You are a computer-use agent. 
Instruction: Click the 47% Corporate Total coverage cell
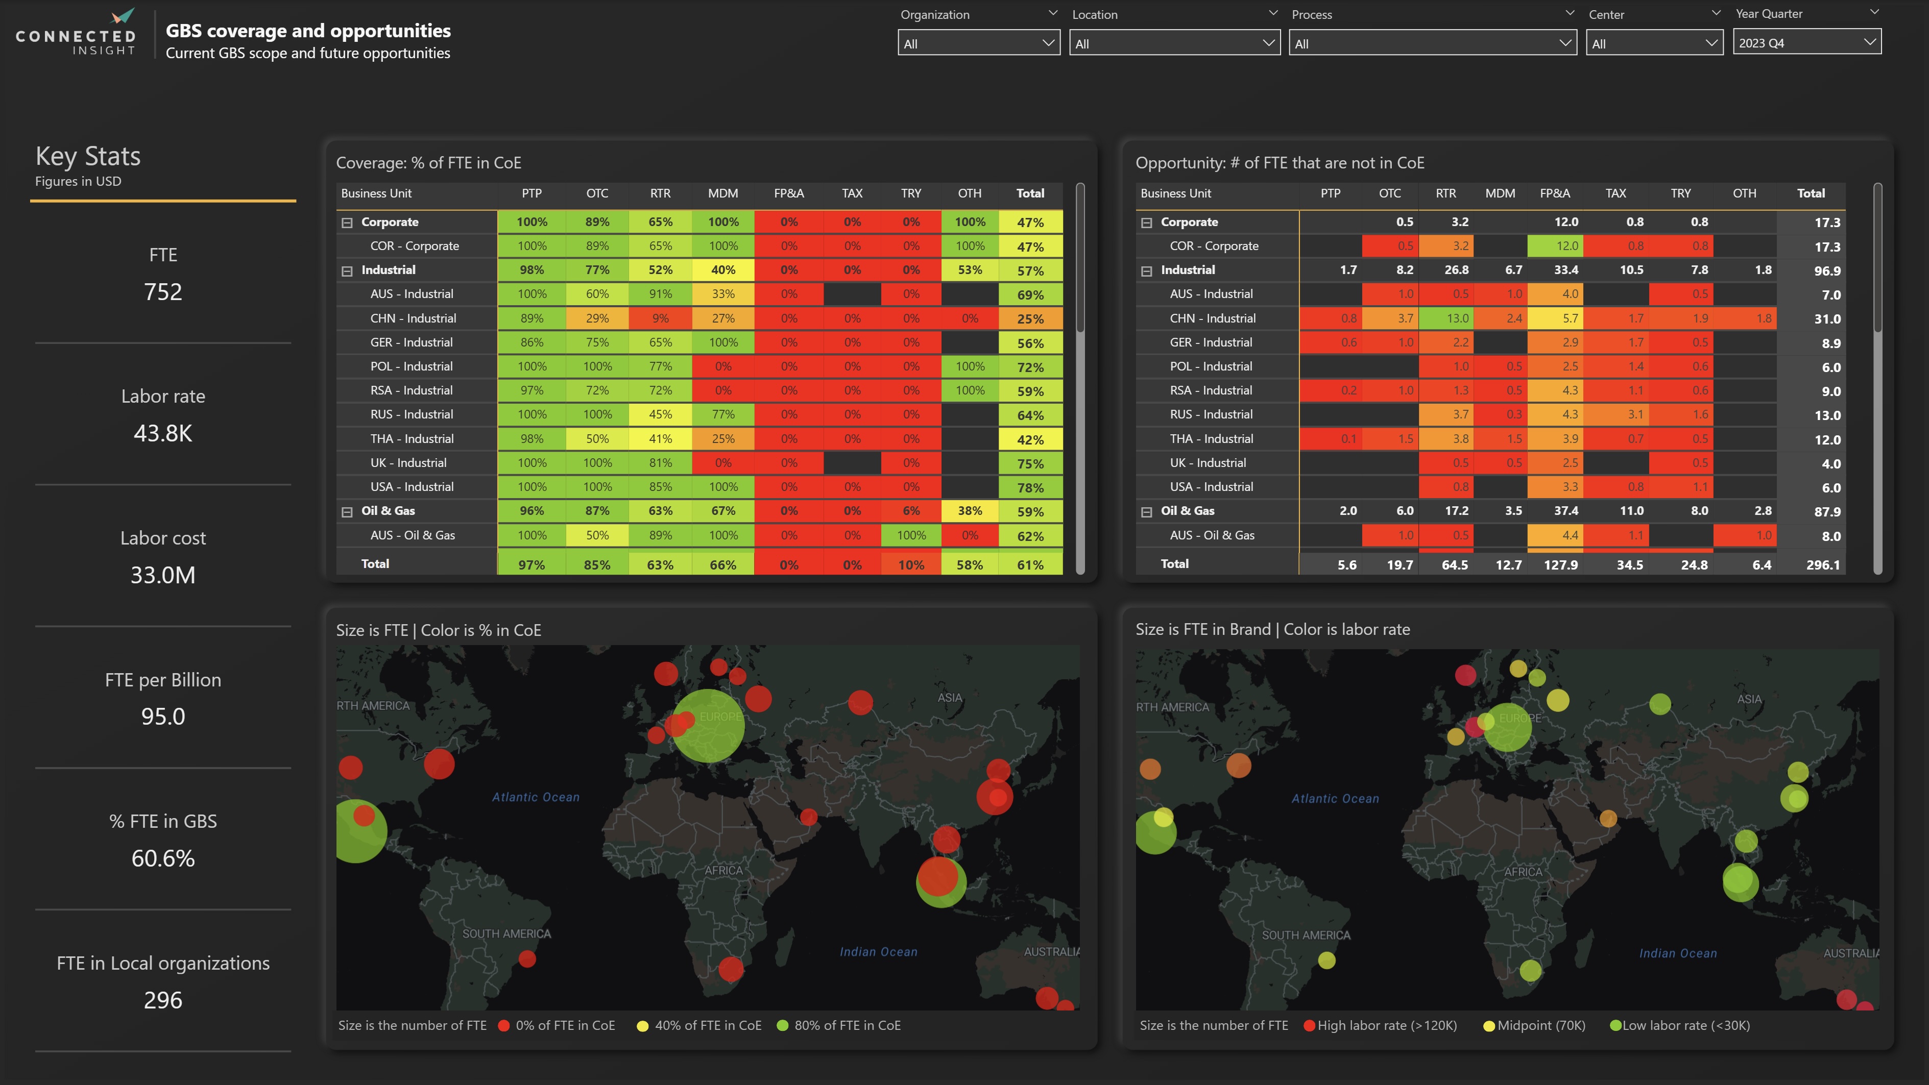1031,221
